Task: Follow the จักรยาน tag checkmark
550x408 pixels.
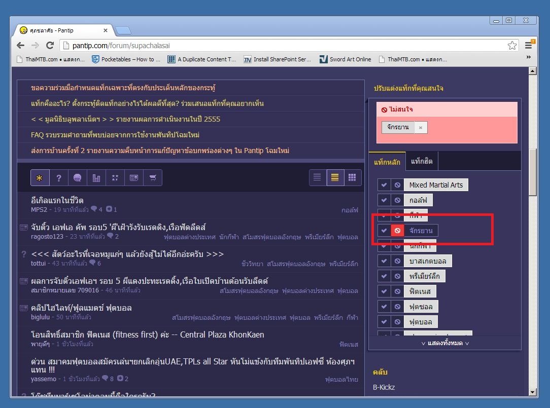Action: click(x=384, y=230)
